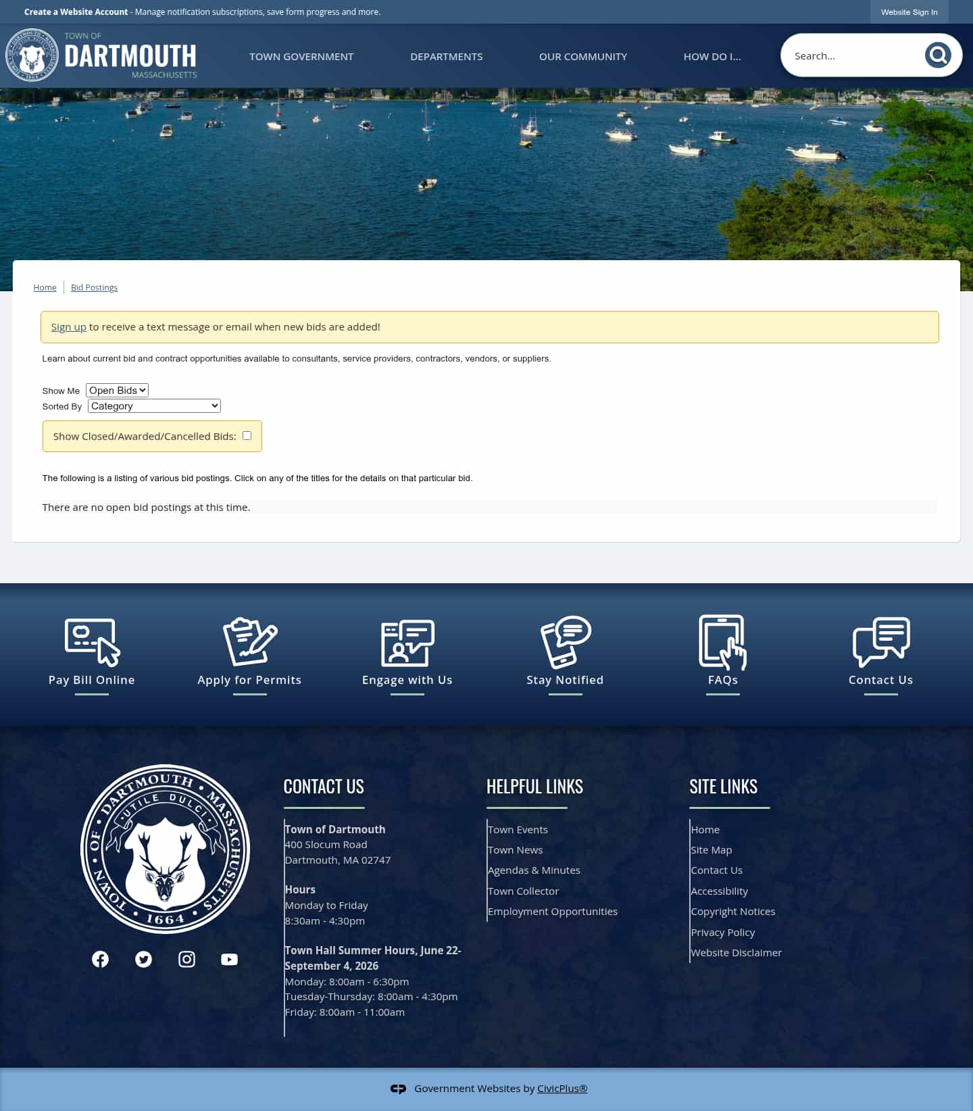Viewport: 973px width, 1111px height.
Task: Open the Accessibility link
Action: click(719, 891)
